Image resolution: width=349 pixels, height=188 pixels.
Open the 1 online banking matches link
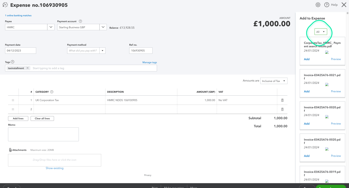pos(18,16)
